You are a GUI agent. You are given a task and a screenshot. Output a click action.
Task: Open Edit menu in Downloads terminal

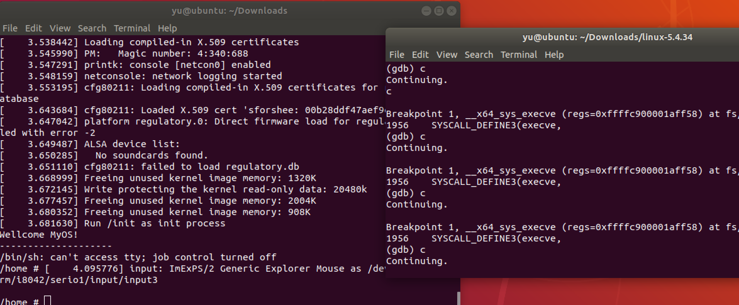click(x=33, y=28)
